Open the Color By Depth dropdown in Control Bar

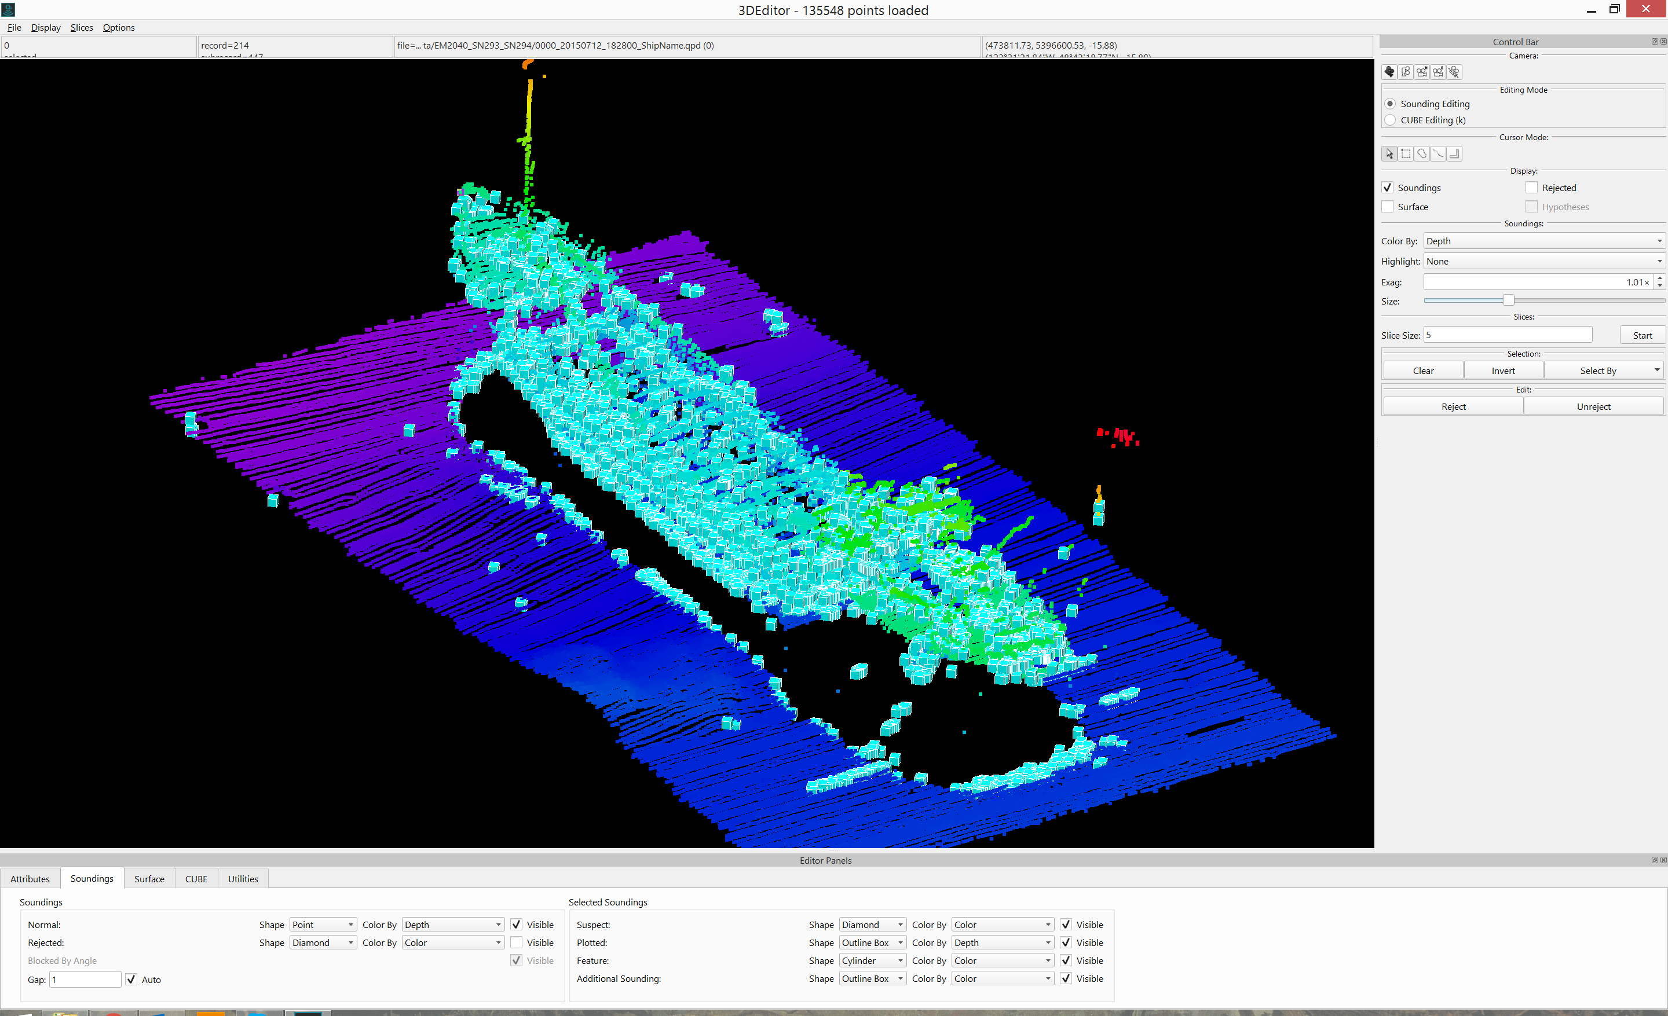pos(1543,241)
